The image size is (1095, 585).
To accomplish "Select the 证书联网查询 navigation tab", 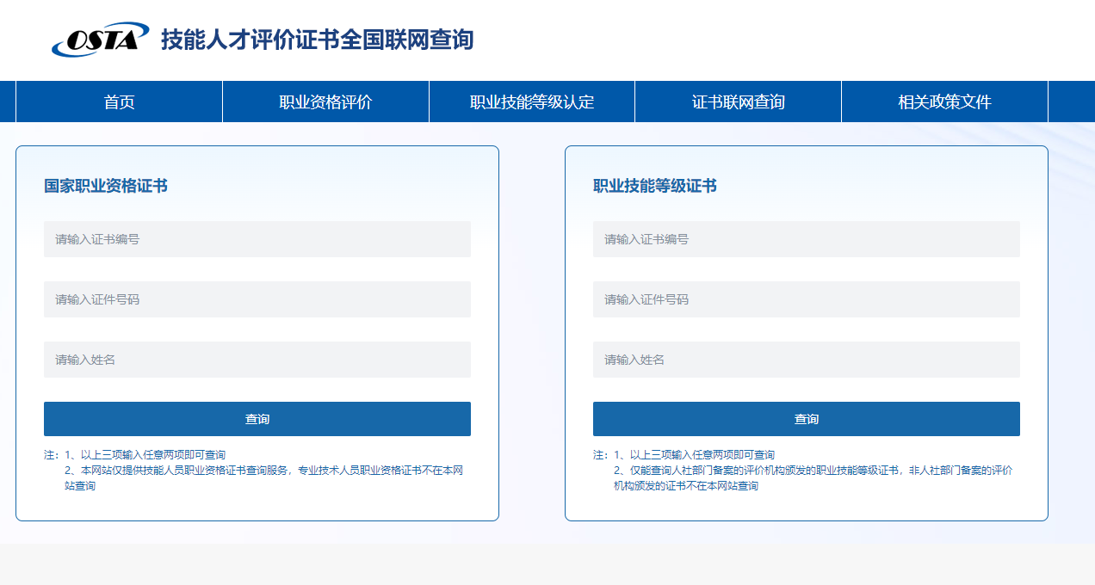I will (738, 102).
